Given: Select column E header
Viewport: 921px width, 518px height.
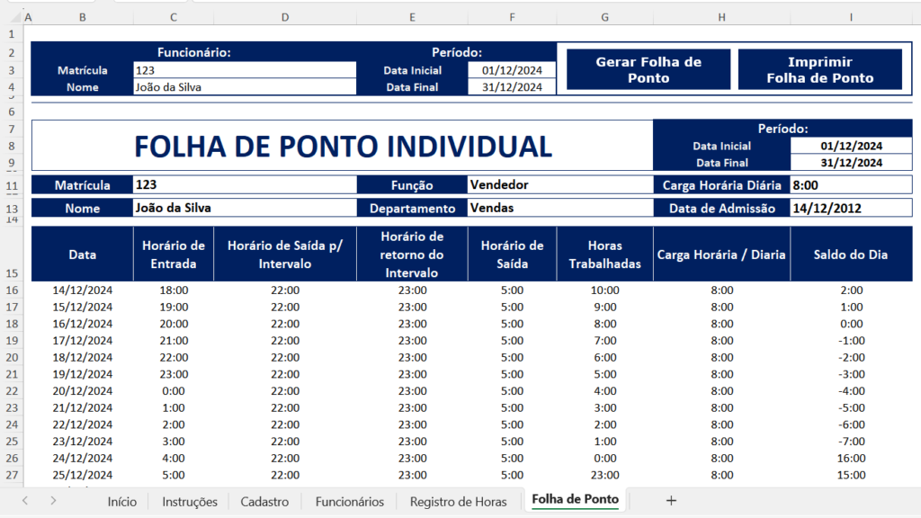Looking at the screenshot, I should click(x=412, y=18).
